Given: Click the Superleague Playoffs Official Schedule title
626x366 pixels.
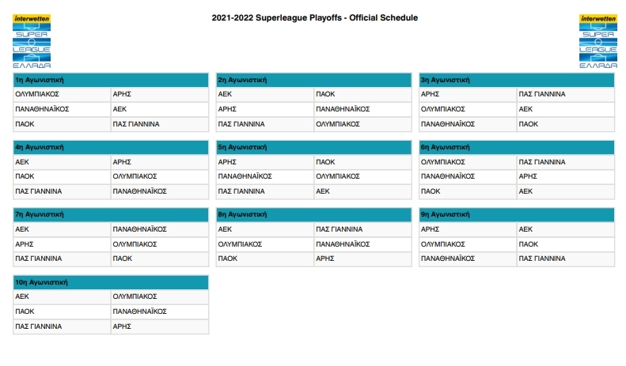Looking at the screenshot, I should 315,17.
